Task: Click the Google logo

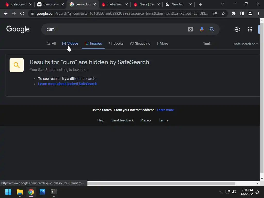Action: (18, 29)
